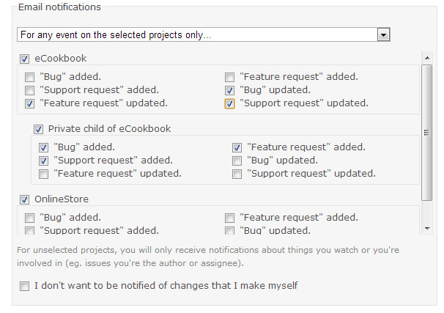Uncheck the OnlineStore project checkbox

pyautogui.click(x=24, y=199)
